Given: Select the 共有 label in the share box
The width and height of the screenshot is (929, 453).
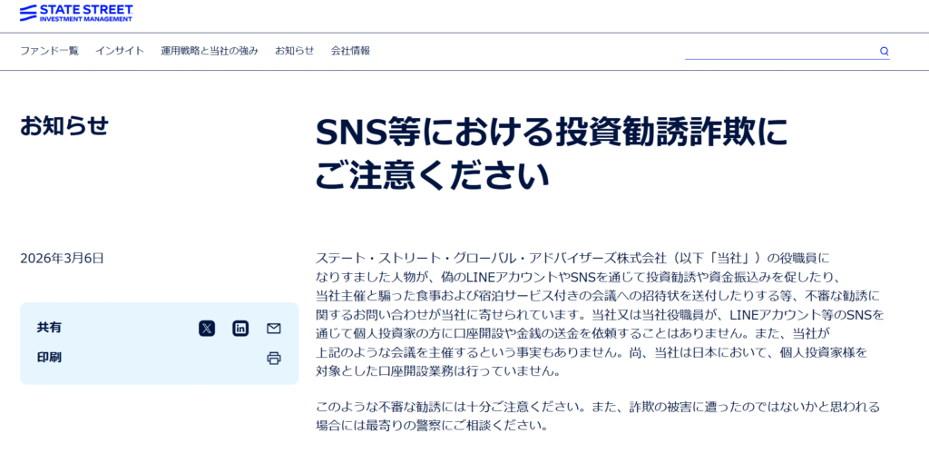Looking at the screenshot, I should [x=49, y=328].
